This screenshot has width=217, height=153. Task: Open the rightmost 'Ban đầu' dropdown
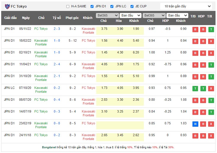[177, 15]
